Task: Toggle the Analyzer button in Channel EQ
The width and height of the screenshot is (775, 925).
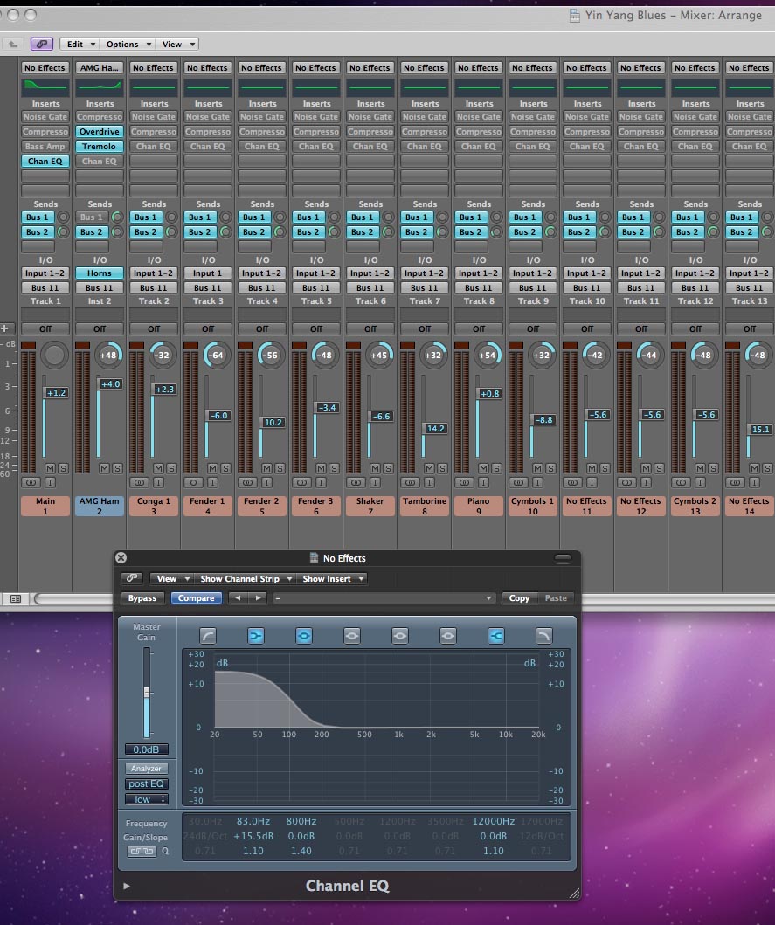Action: (x=146, y=769)
